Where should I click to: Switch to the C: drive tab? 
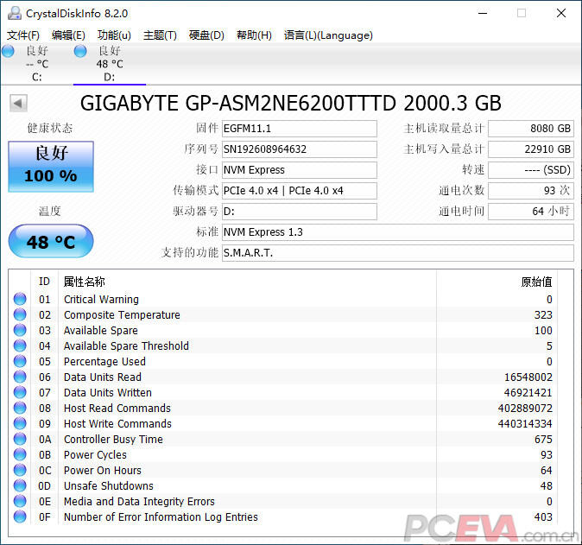pyautogui.click(x=37, y=64)
